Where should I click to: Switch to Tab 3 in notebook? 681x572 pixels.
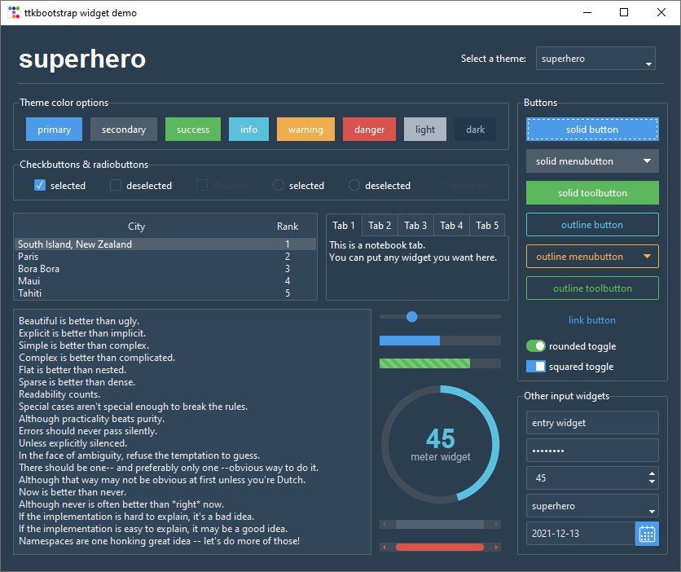coord(415,226)
